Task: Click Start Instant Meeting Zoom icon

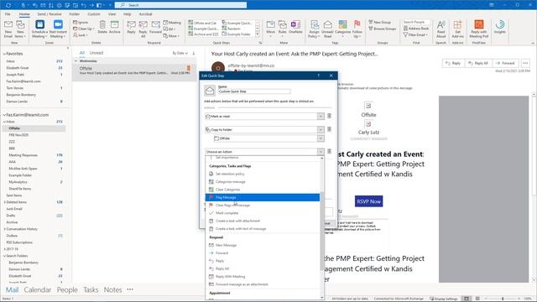Action: pos(58,29)
